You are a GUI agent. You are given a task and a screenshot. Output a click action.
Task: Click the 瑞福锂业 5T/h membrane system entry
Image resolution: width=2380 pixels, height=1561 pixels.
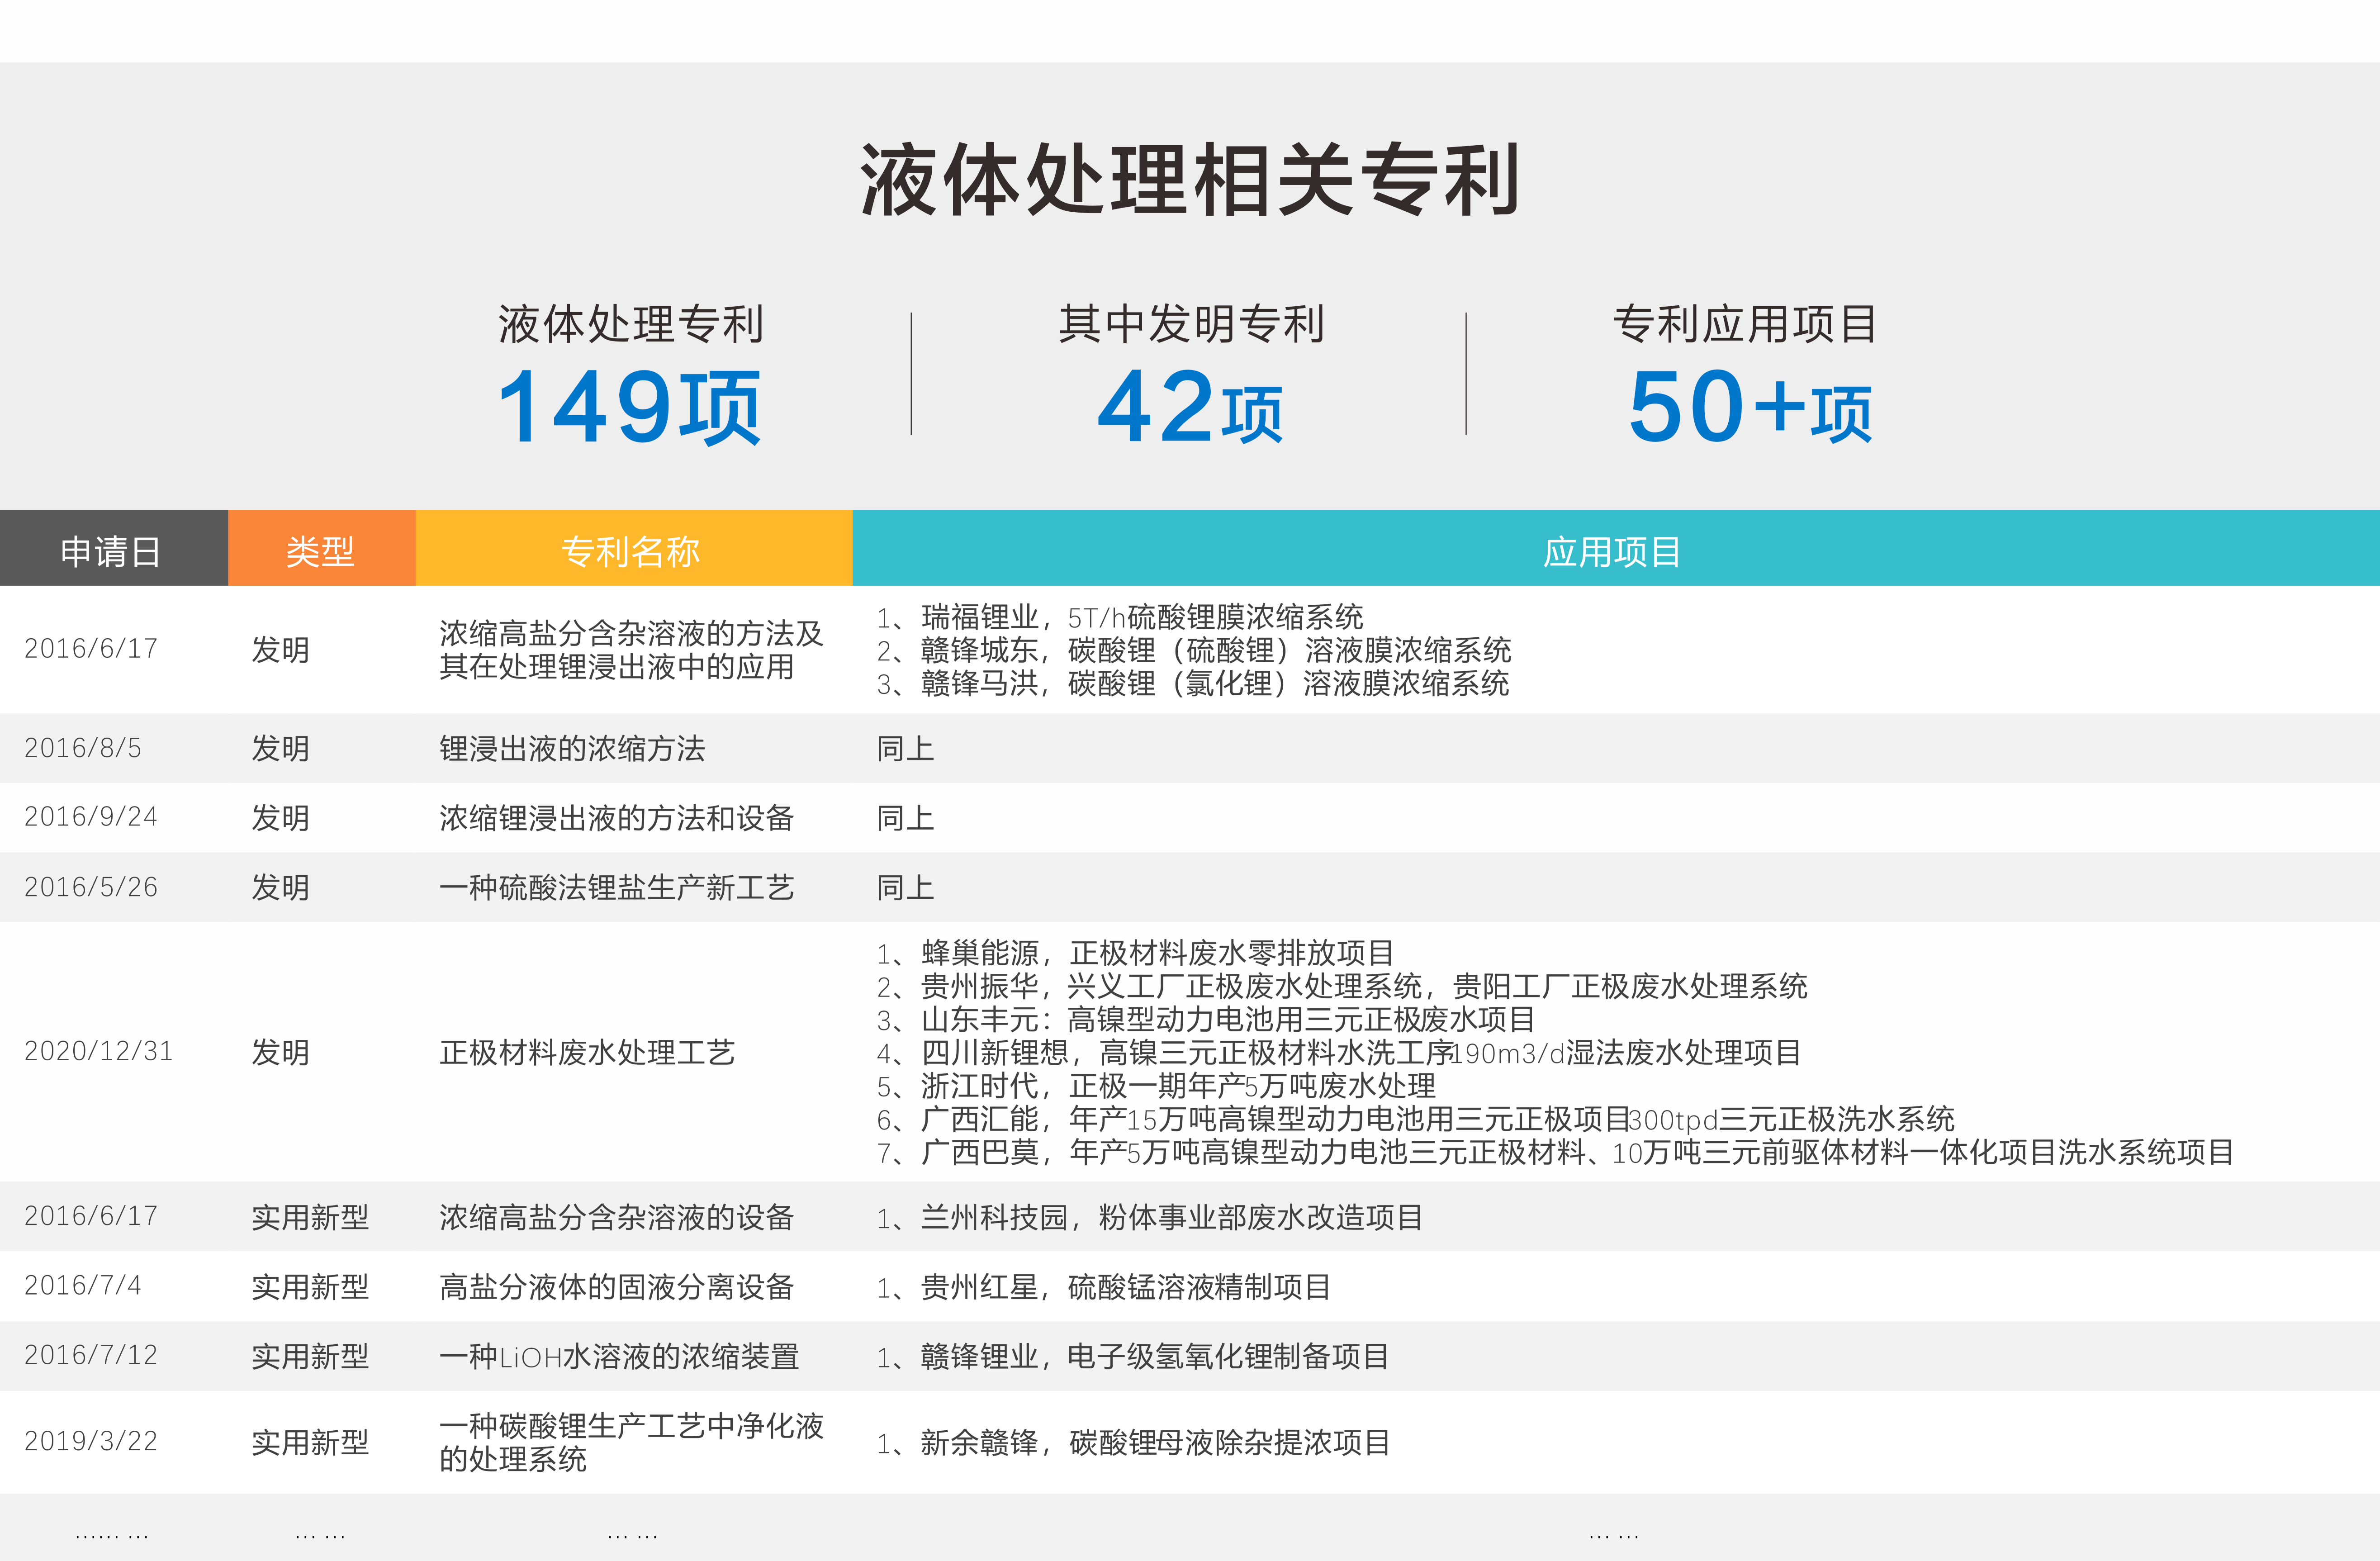[x=1120, y=617]
